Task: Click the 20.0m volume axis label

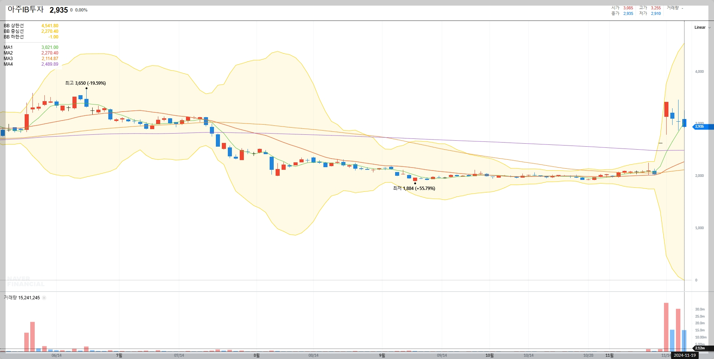Action: pos(700,323)
